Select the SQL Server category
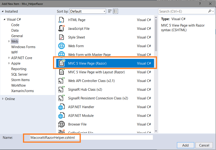 click(19, 74)
